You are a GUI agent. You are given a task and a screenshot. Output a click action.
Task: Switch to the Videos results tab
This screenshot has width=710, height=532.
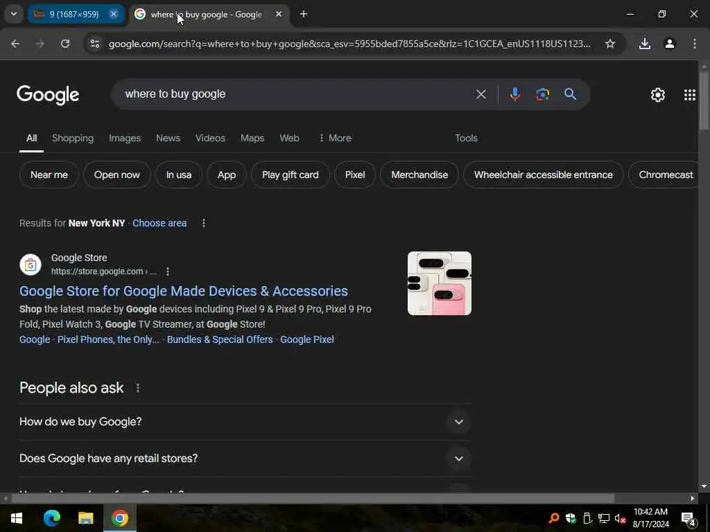[210, 138]
